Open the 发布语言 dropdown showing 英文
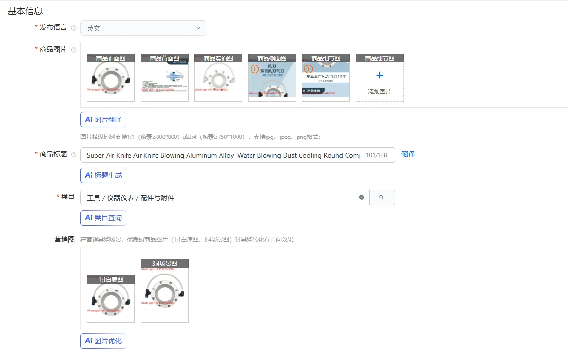 (143, 28)
